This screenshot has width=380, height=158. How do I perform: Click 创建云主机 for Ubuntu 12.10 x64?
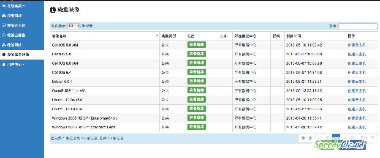pyautogui.click(x=357, y=109)
